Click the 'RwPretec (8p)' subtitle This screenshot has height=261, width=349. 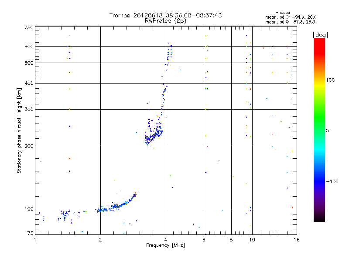point(165,21)
